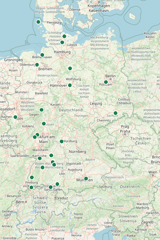Open the green marker on the Hessen label
The height and width of the screenshot is (240, 160).
[x=44, y=123]
